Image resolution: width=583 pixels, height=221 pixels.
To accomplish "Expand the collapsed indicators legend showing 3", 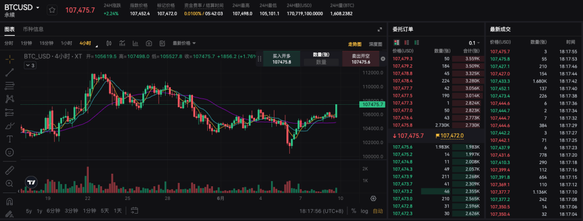I will [30, 66].
